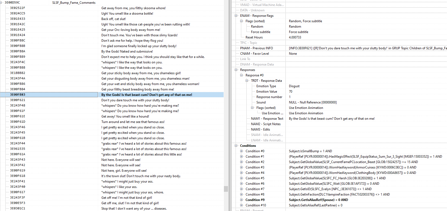Select record 3E00FB89
This screenshot has width=447, height=211.
click(112, 57)
